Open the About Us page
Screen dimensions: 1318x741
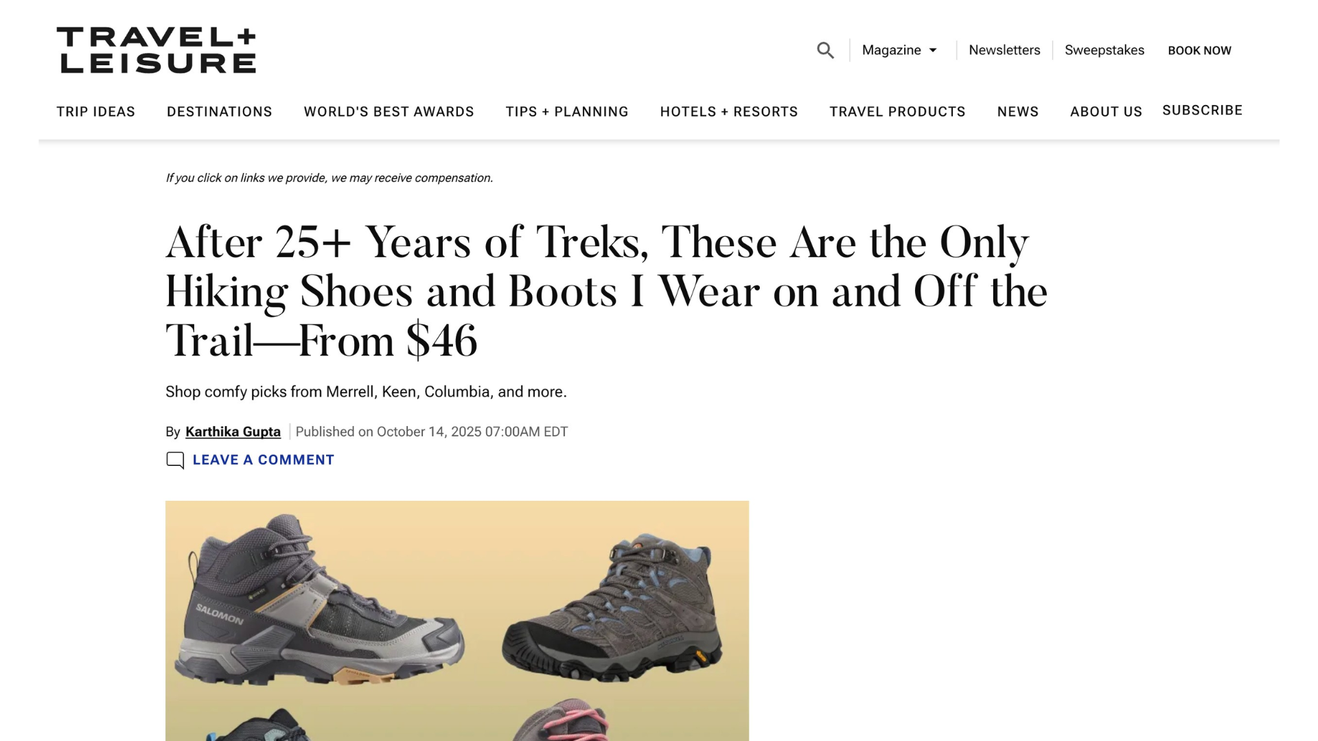coord(1106,111)
